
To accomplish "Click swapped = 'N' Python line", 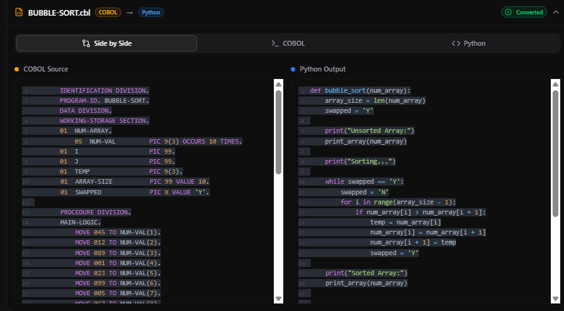I will [364, 192].
